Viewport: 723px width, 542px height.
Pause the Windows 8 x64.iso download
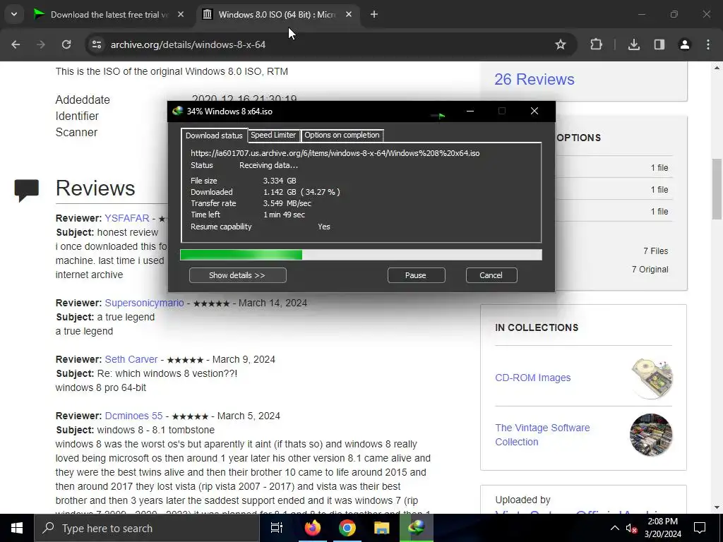pos(416,275)
